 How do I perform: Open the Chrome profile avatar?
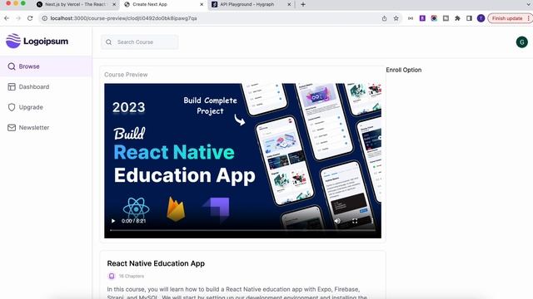point(481,18)
